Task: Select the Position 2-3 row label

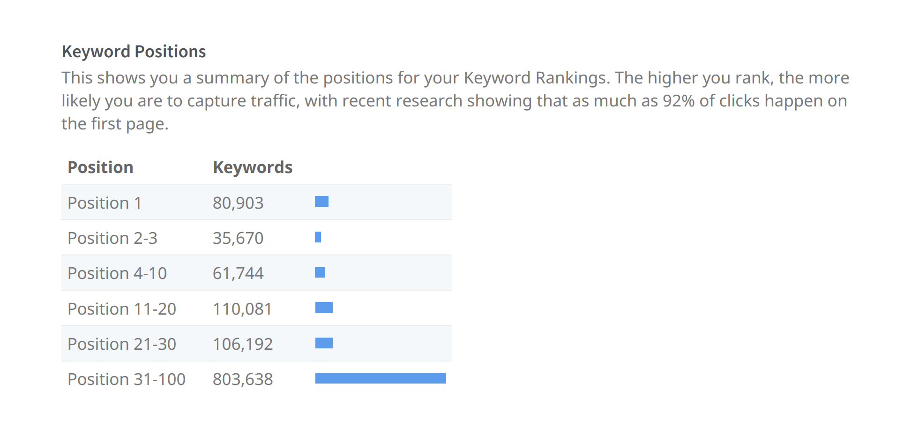Action: pyautogui.click(x=112, y=238)
